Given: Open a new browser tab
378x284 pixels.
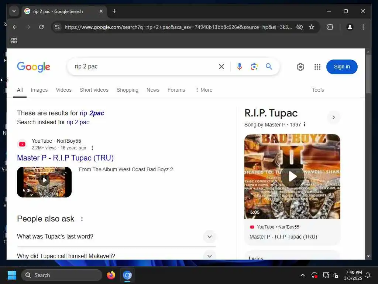Looking at the screenshot, I should [114, 11].
